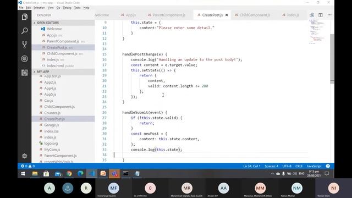
Task: Open the Explorer view in activity bar
Action: pos(24,17)
